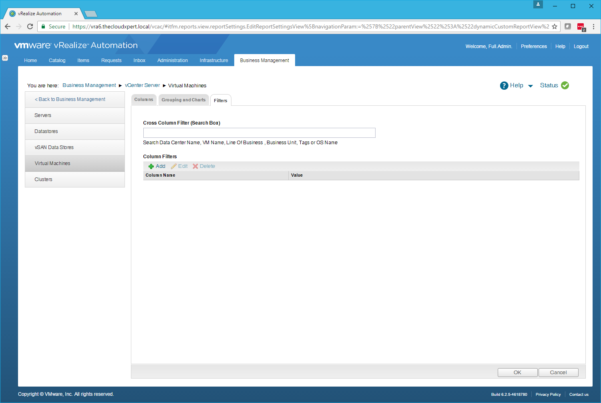This screenshot has height=403, width=601.
Task: Follow the Back to Business Management link
Action: tap(70, 99)
